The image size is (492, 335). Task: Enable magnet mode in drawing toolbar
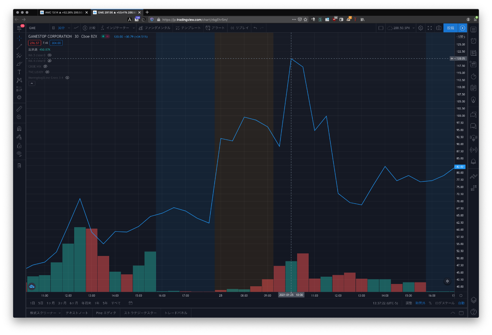coord(19,129)
